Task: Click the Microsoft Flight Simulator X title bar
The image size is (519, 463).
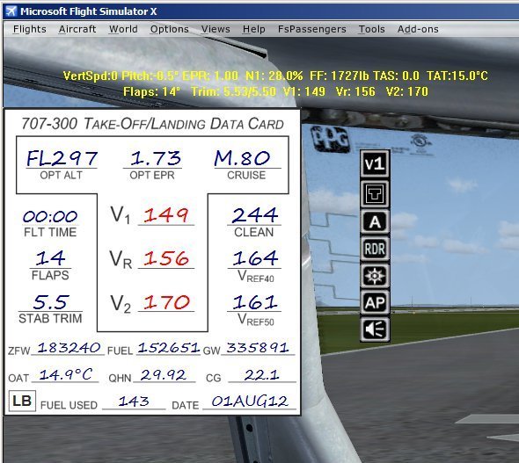Action: tap(261, 11)
